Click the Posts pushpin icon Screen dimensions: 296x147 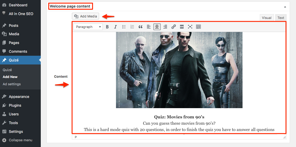click(4, 26)
